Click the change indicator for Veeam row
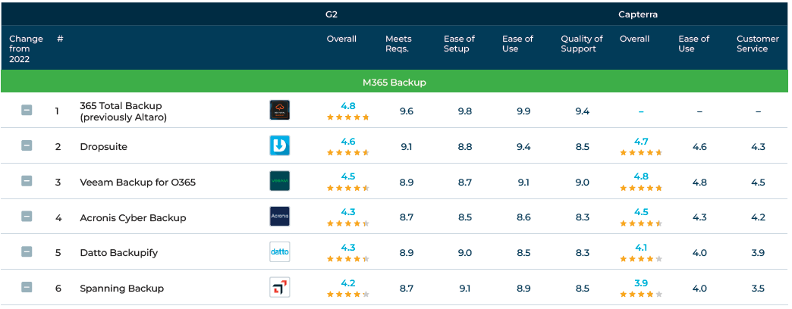792x309 pixels. point(27,181)
